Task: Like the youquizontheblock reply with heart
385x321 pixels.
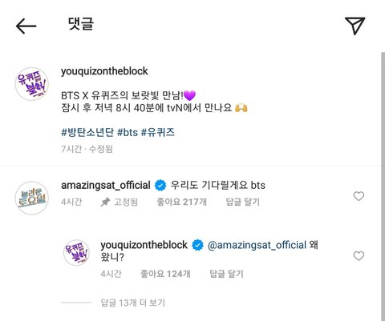Action: pyautogui.click(x=359, y=256)
